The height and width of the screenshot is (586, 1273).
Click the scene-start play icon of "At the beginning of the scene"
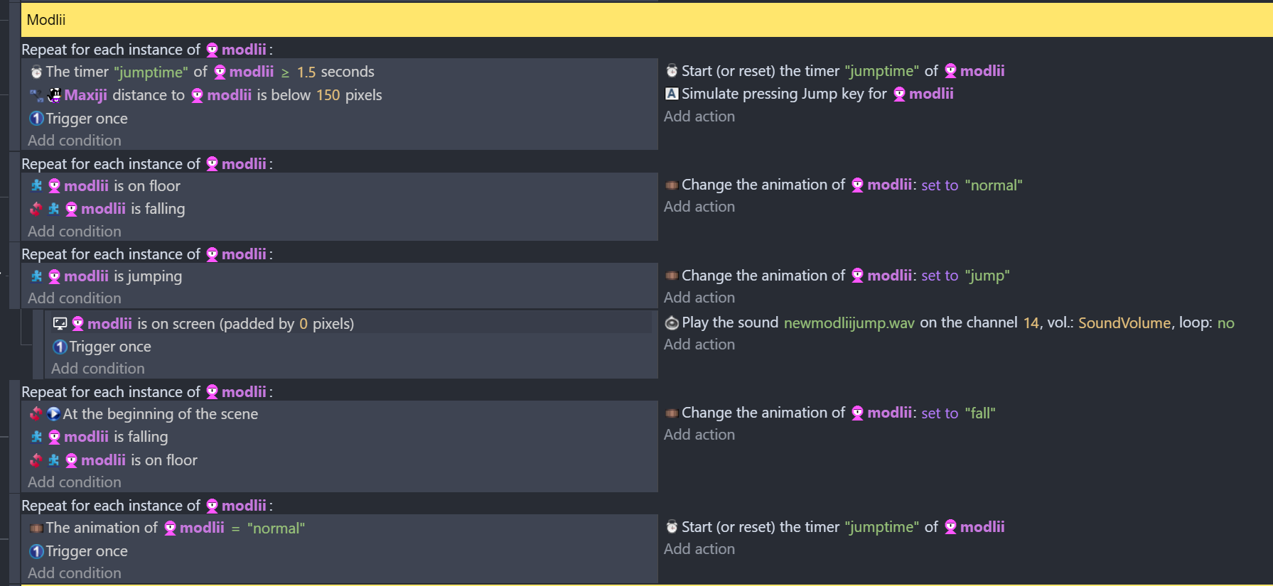pyautogui.click(x=53, y=414)
